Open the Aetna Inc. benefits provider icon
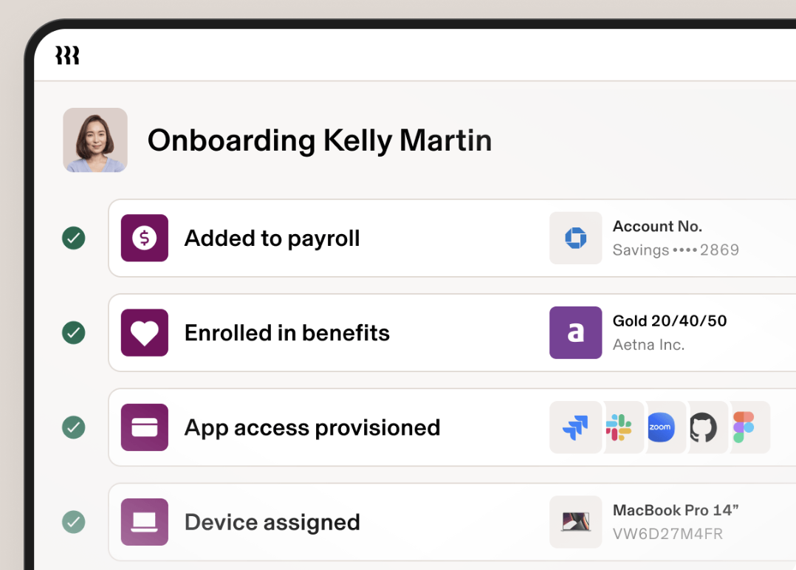This screenshot has height=570, width=796. [576, 332]
